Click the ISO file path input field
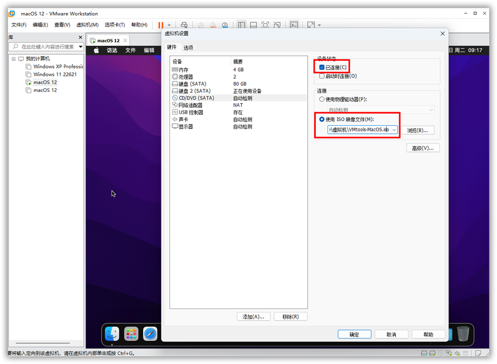Viewport: 497px width, 364px height. [x=359, y=130]
